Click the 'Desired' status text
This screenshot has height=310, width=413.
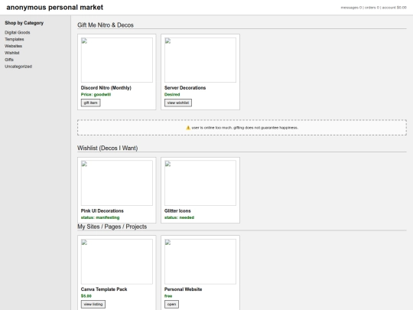tap(172, 94)
